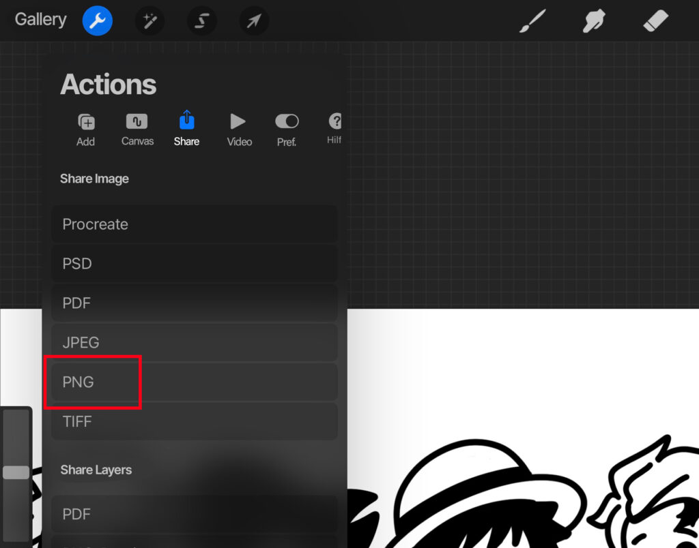Open the Help section
The image size is (699, 548).
(x=334, y=128)
